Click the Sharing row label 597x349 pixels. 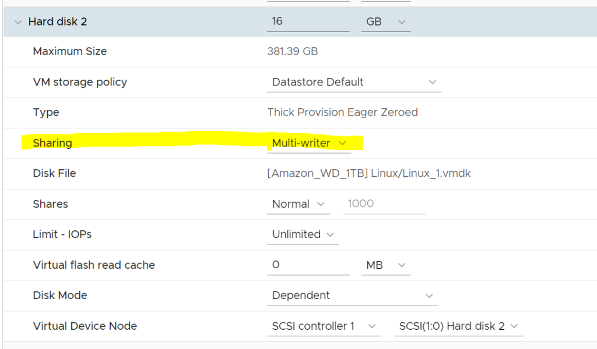point(52,143)
